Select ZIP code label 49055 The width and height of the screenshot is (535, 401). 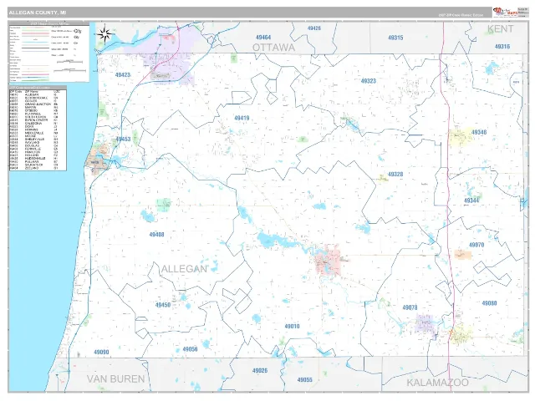tap(304, 380)
